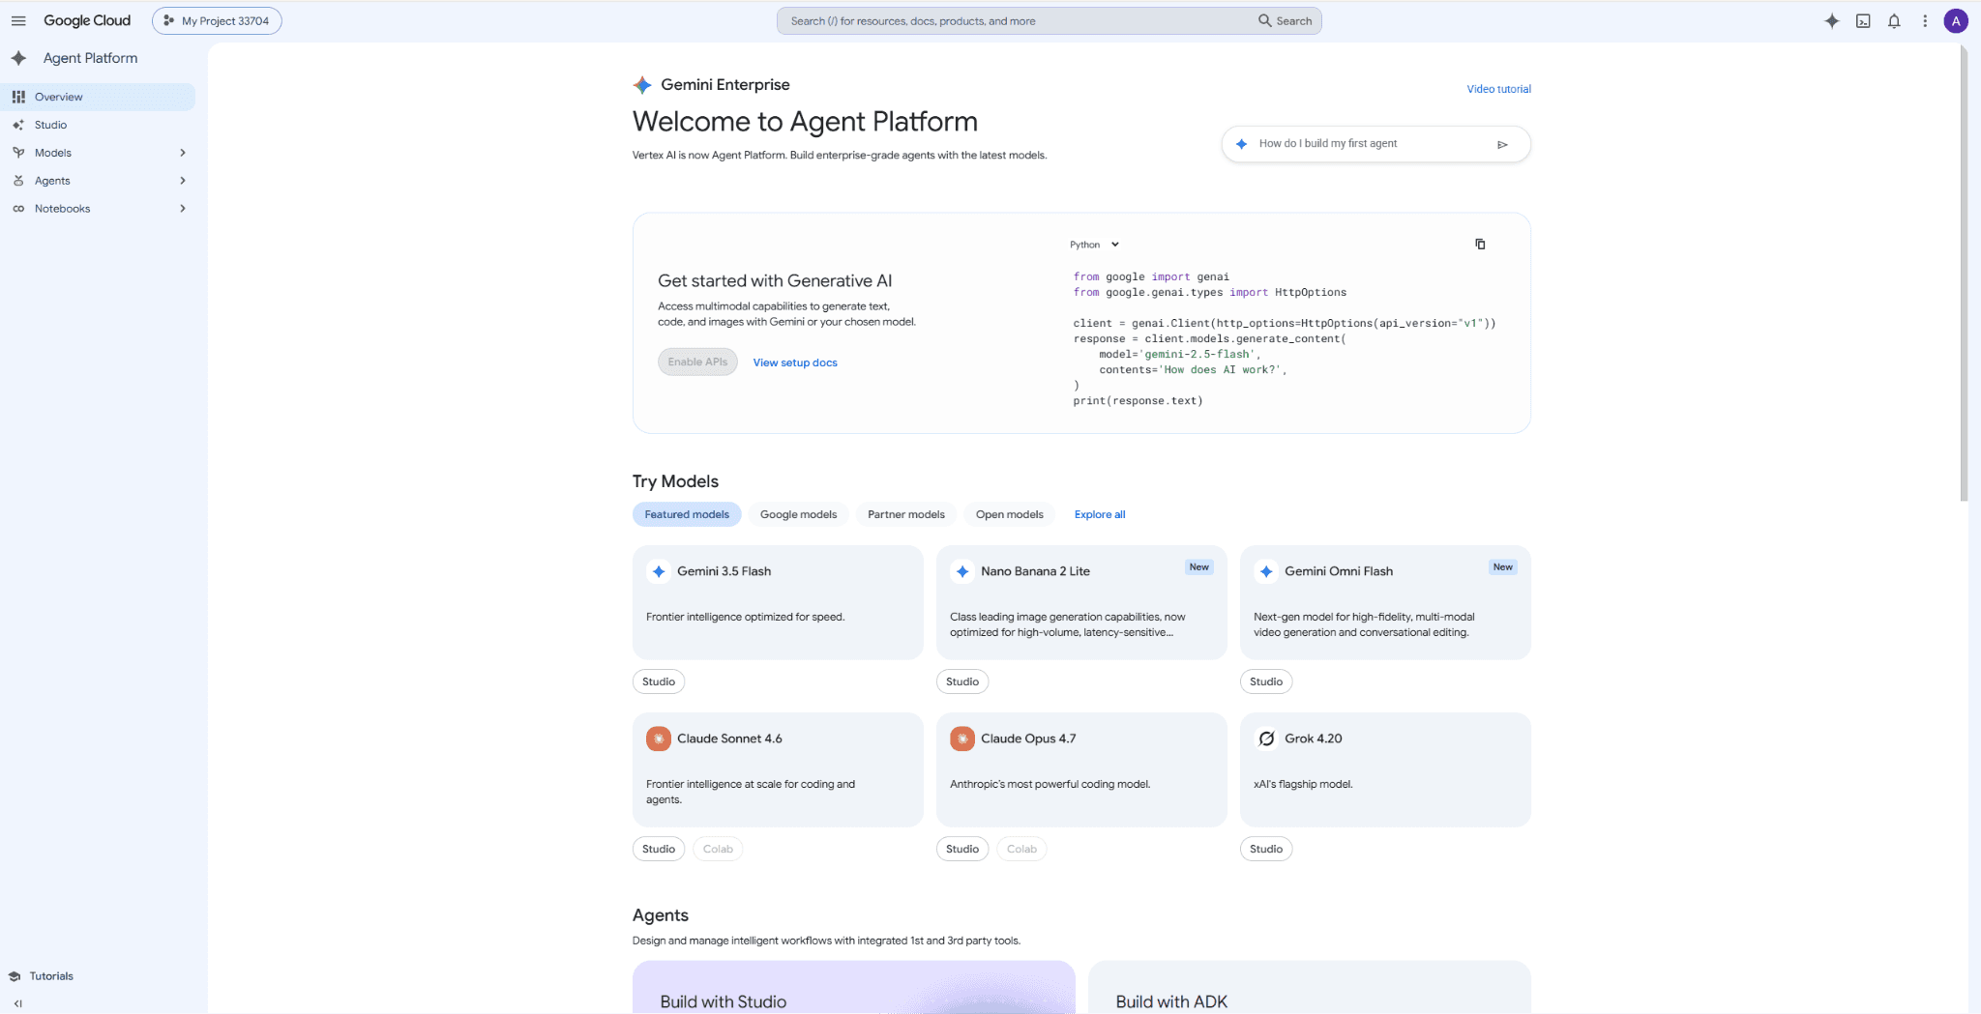
Task: Click the Agents section heading
Action: click(661, 915)
